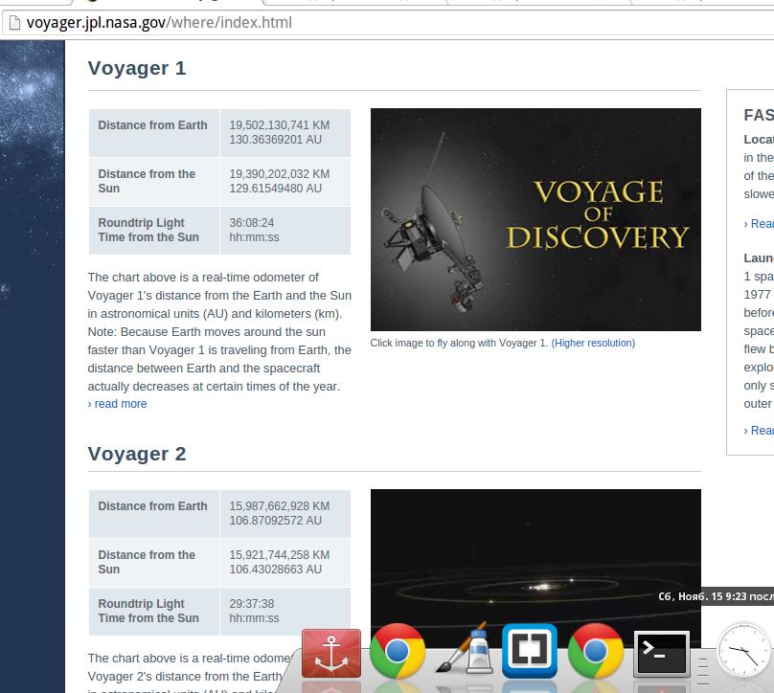Click the value "19,390,202,032 KM"
Screen dimensions: 774x693
point(280,174)
